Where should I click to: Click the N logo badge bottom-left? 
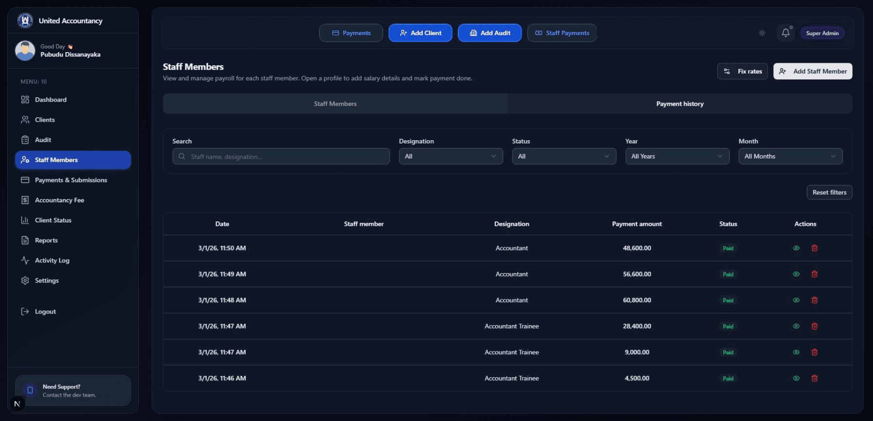tap(17, 403)
